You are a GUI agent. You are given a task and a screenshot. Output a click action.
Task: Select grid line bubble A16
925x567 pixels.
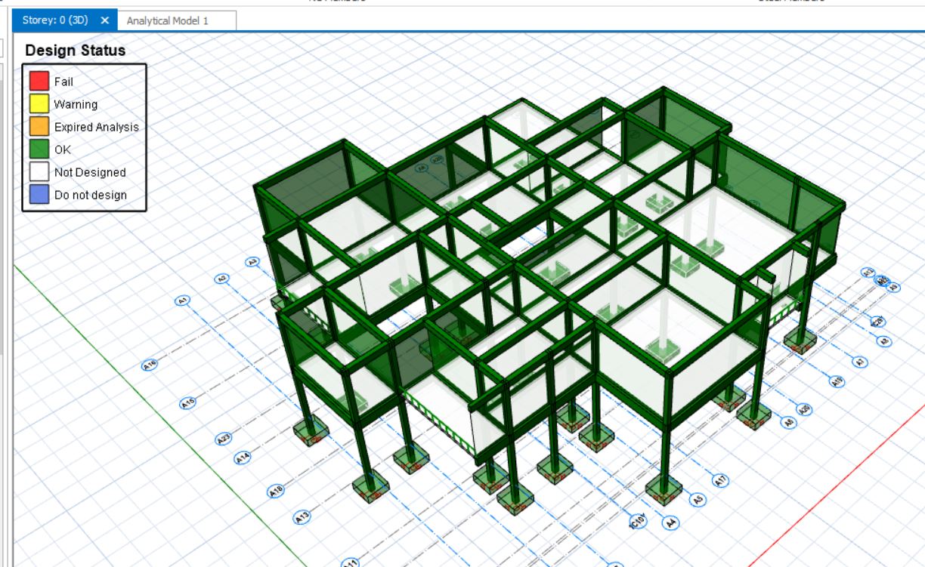[150, 365]
